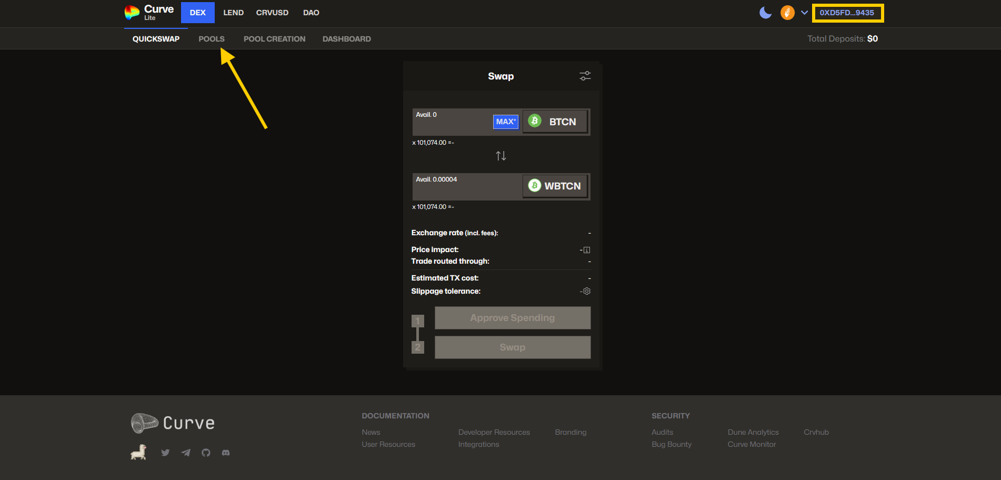Open Curve Twitter link icon

coord(165,453)
